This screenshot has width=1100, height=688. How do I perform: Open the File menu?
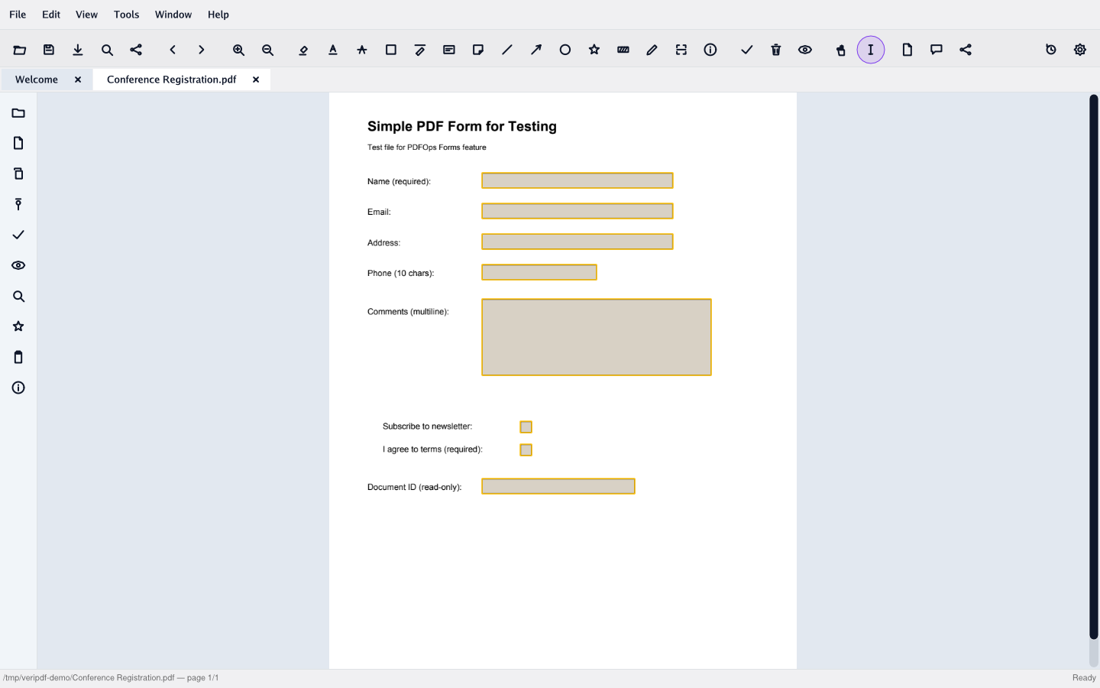click(18, 15)
